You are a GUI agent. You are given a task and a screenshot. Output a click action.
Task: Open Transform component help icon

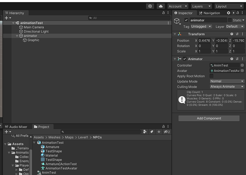(232, 34)
